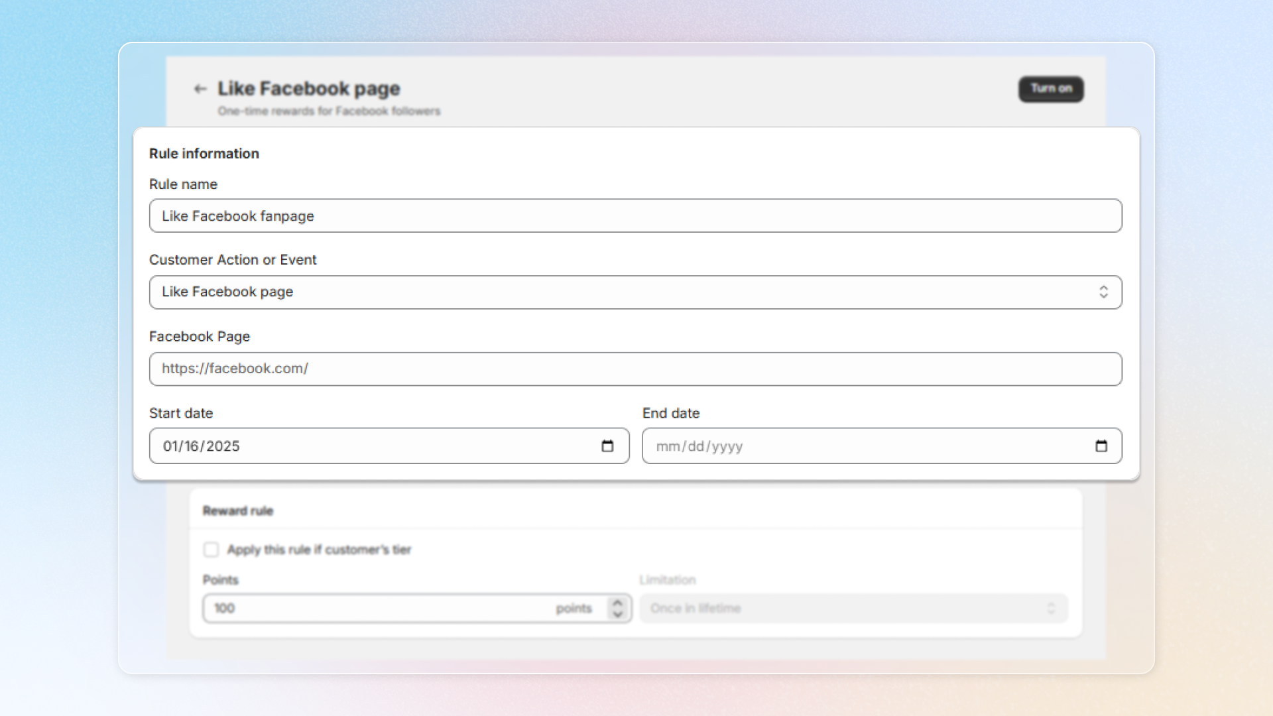The width and height of the screenshot is (1273, 716).
Task: Enable Apply this rule if customer's tier checkbox
Action: [x=211, y=550]
